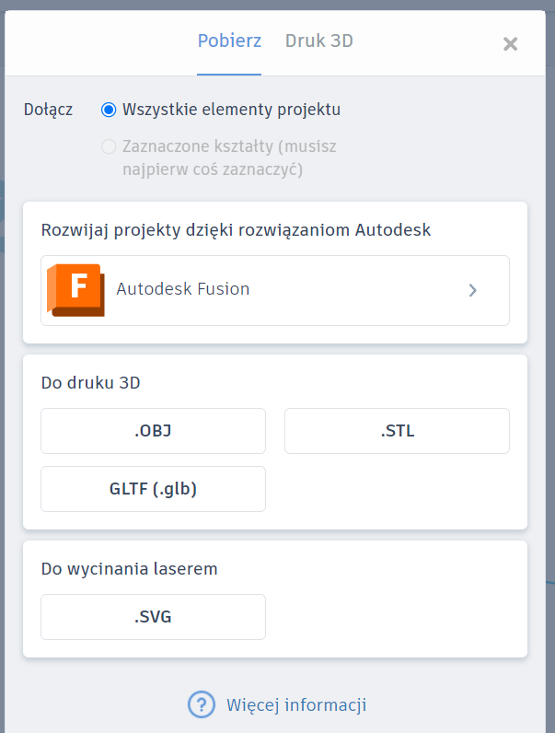Select the Wszystkie elementy projektu radio button
Image resolution: width=555 pixels, height=733 pixels.
(109, 110)
